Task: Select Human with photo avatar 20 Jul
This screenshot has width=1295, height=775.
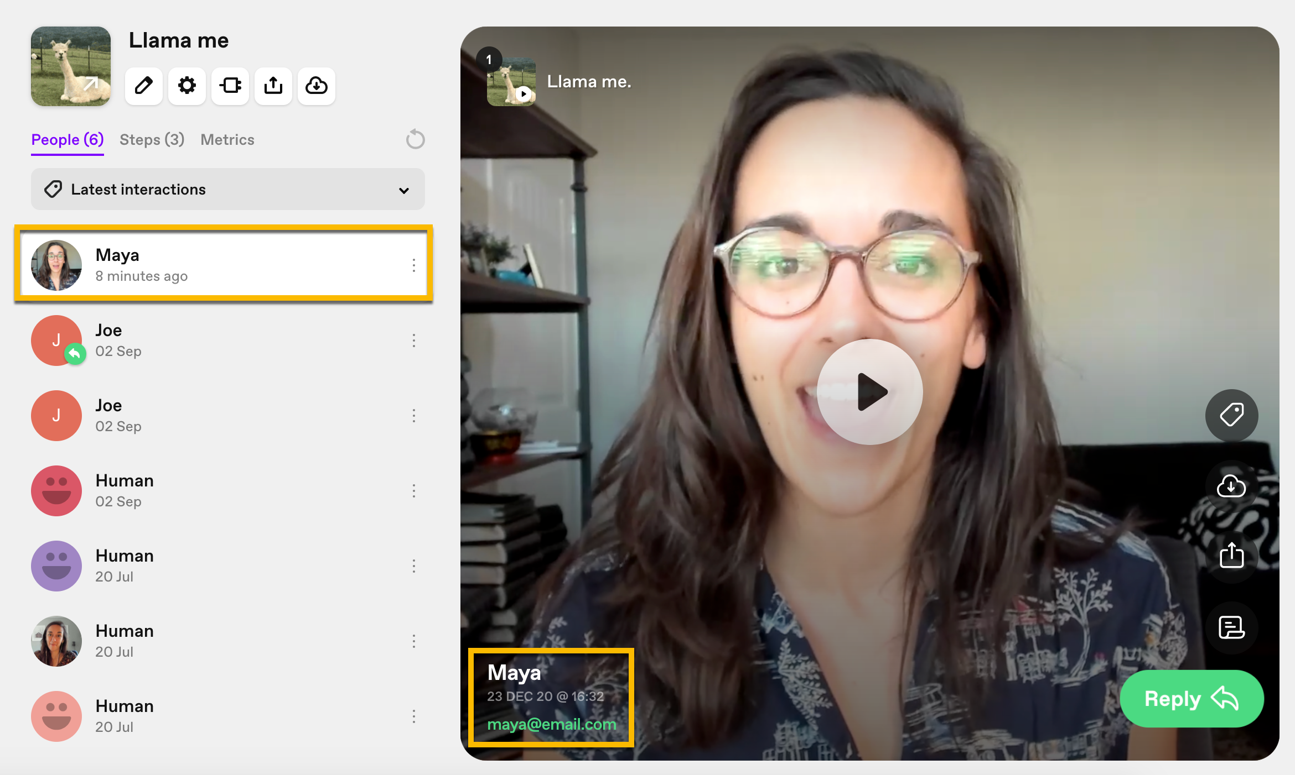Action: click(224, 641)
